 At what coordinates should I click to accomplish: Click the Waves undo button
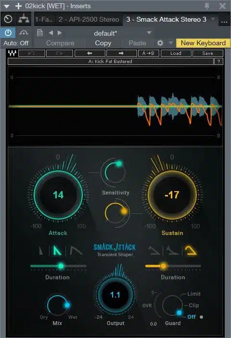coord(32,53)
